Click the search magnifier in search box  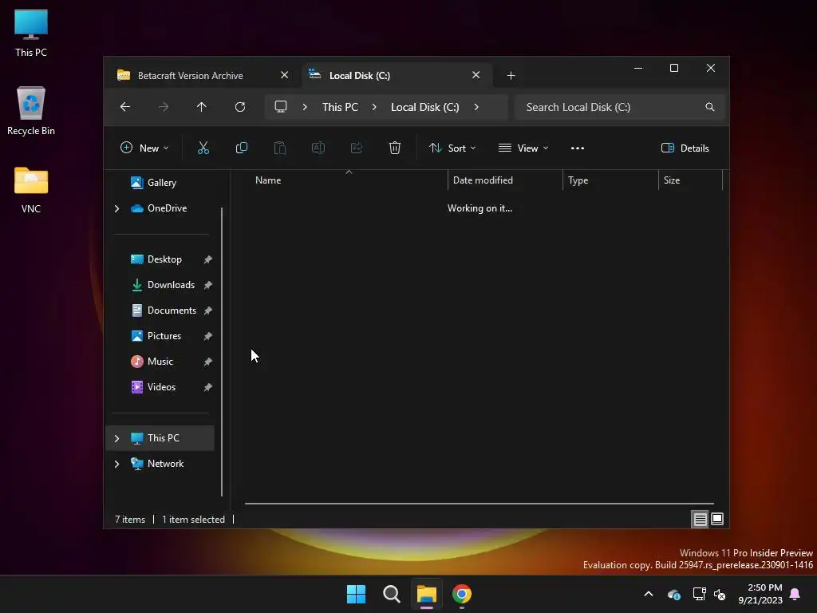[x=709, y=107]
